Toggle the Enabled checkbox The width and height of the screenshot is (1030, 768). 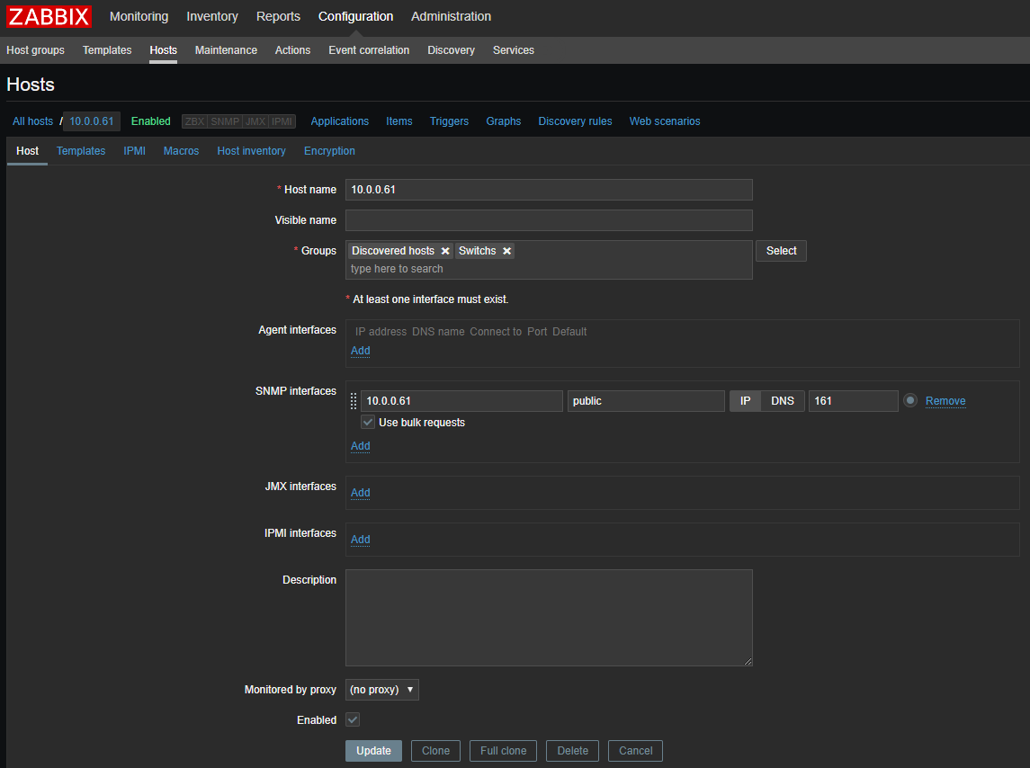click(x=353, y=720)
